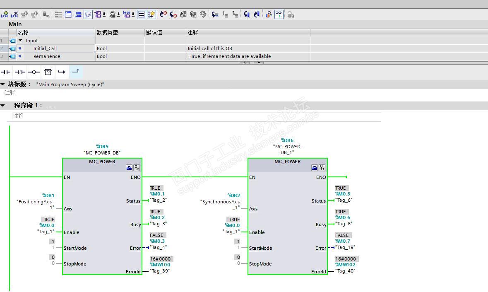The image size is (488, 292).
Task: Click the navigate-to-line arrow icon
Action: tap(215, 14)
